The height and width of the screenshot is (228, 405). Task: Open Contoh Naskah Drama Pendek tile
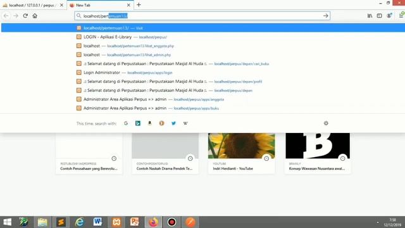[x=165, y=153]
